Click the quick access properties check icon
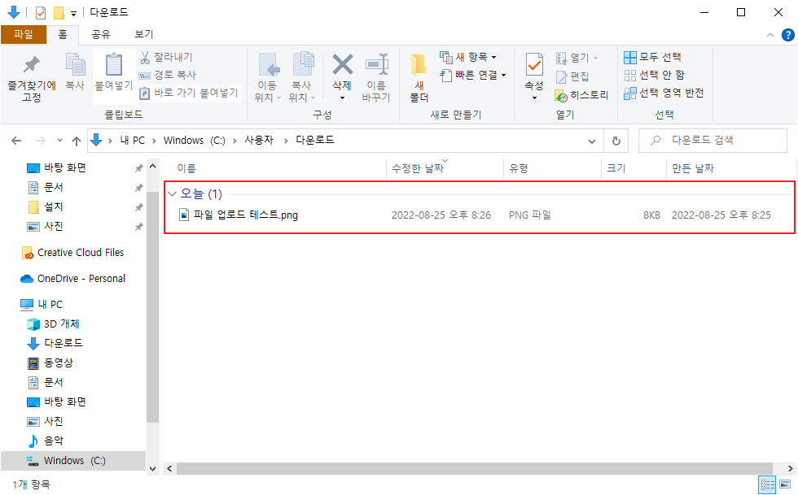The height and width of the screenshot is (495, 798). (41, 13)
